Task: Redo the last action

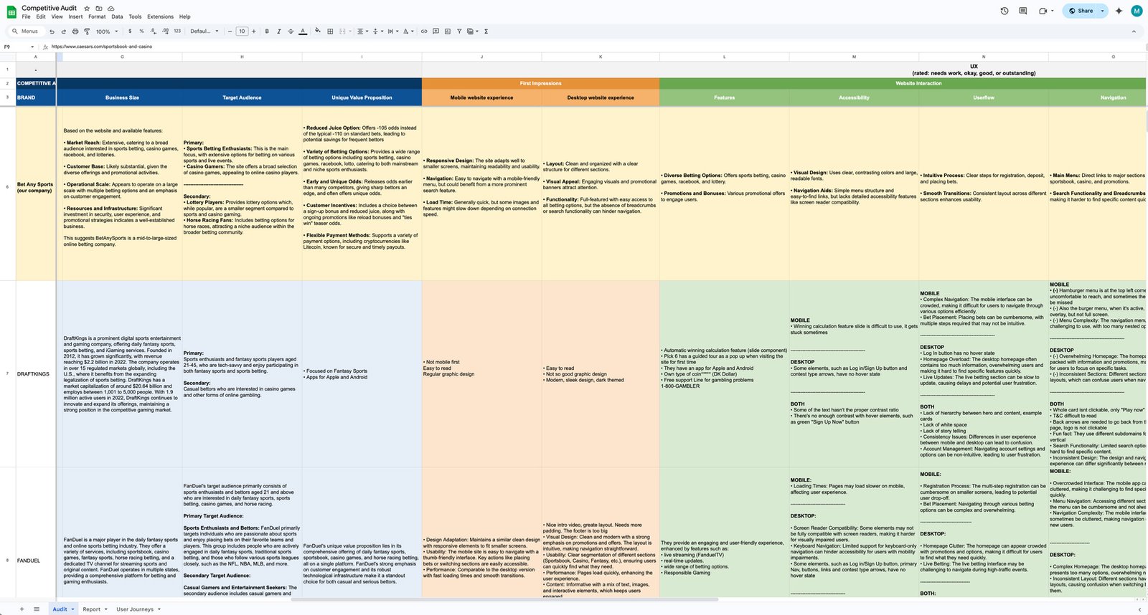Action: [x=63, y=32]
